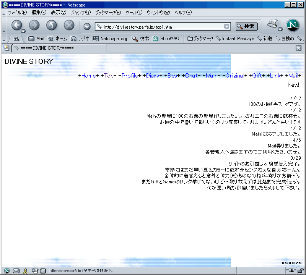This screenshot has width=306, height=275.
Task: Follow the Mail link in page navigation
Action: tap(293, 76)
